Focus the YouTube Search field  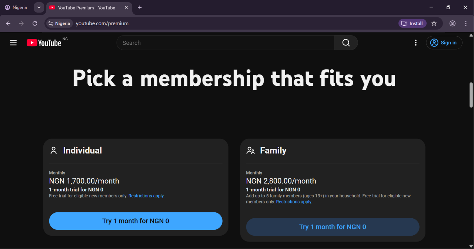[226, 43]
